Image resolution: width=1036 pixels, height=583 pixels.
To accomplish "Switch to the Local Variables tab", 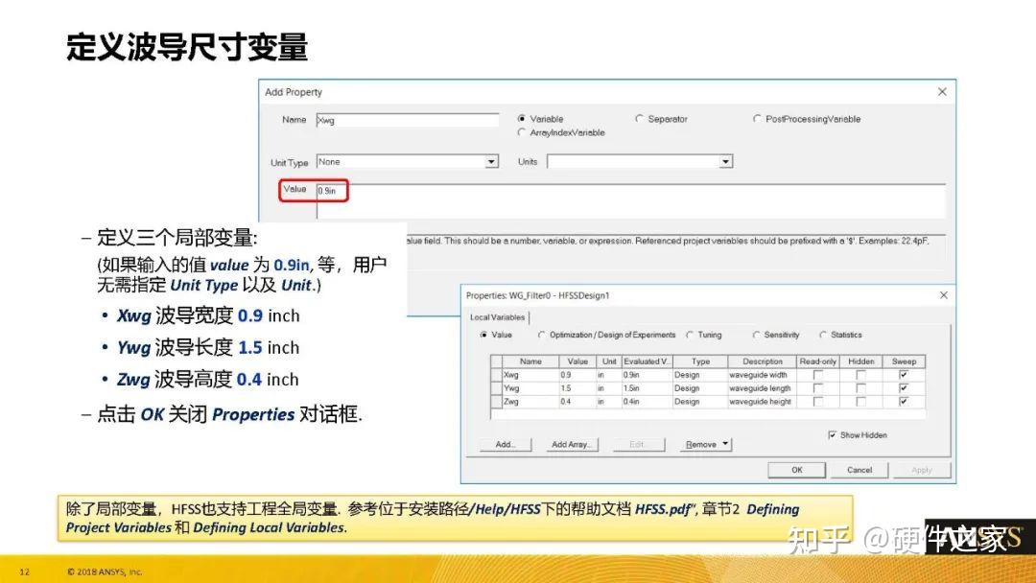I will tap(497, 315).
